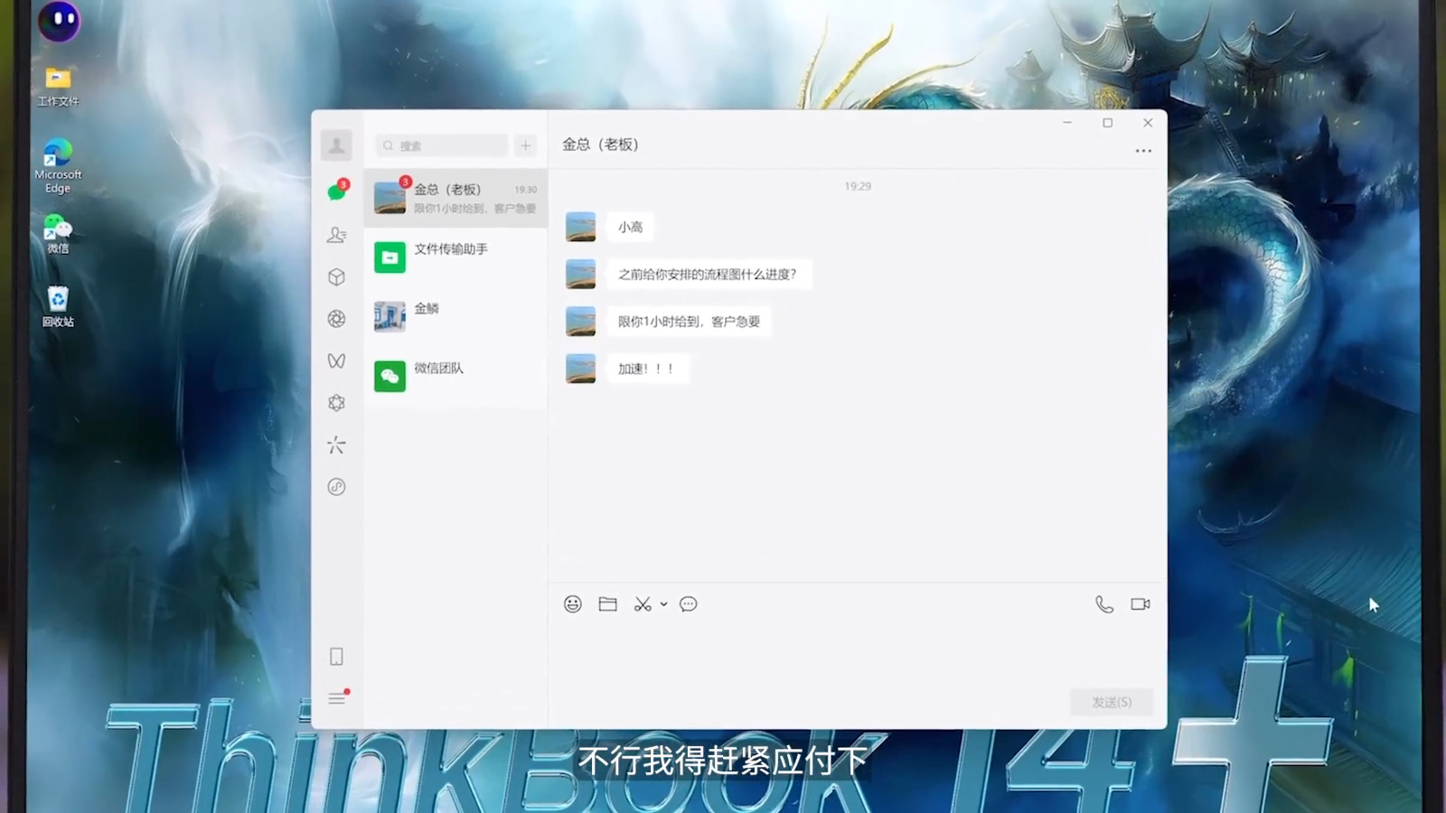This screenshot has height=813, width=1446.
Task: Open the Favorites cube icon
Action: [x=336, y=277]
